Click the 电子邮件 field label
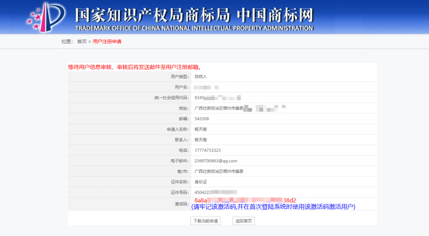This screenshot has height=236, width=429. tap(180, 161)
